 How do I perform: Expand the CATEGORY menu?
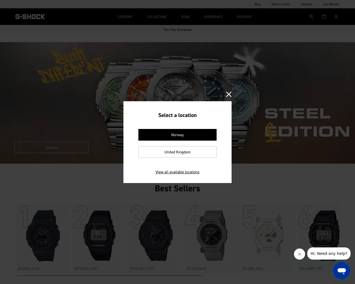coord(125,17)
